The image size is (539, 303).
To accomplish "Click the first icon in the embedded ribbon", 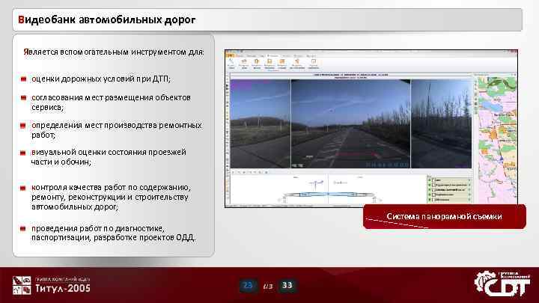I will click(231, 63).
